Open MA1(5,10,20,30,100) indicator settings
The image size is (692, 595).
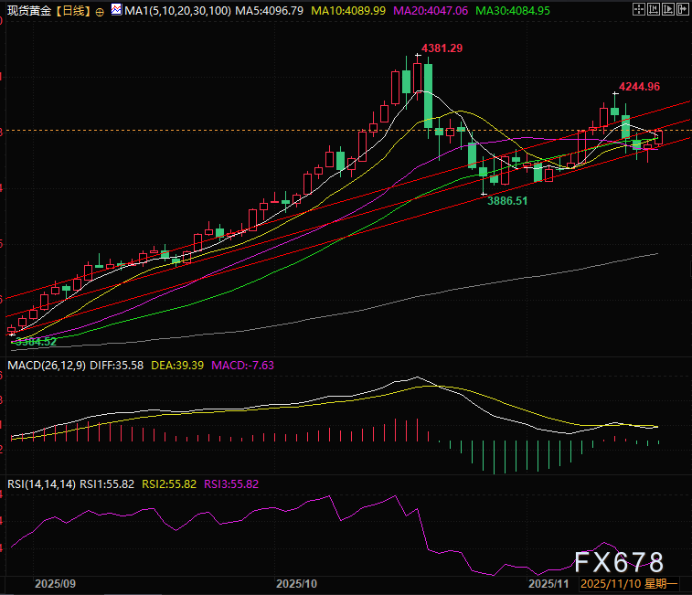(x=175, y=11)
